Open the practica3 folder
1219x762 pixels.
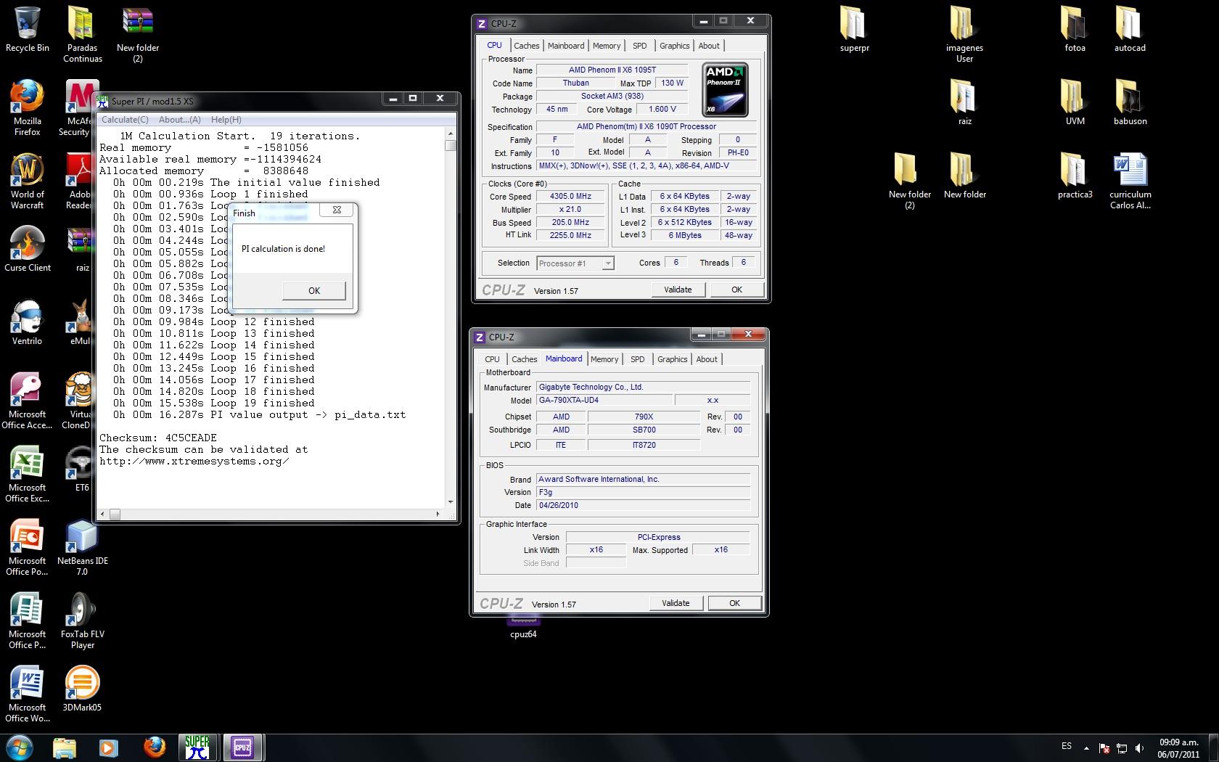(1075, 176)
